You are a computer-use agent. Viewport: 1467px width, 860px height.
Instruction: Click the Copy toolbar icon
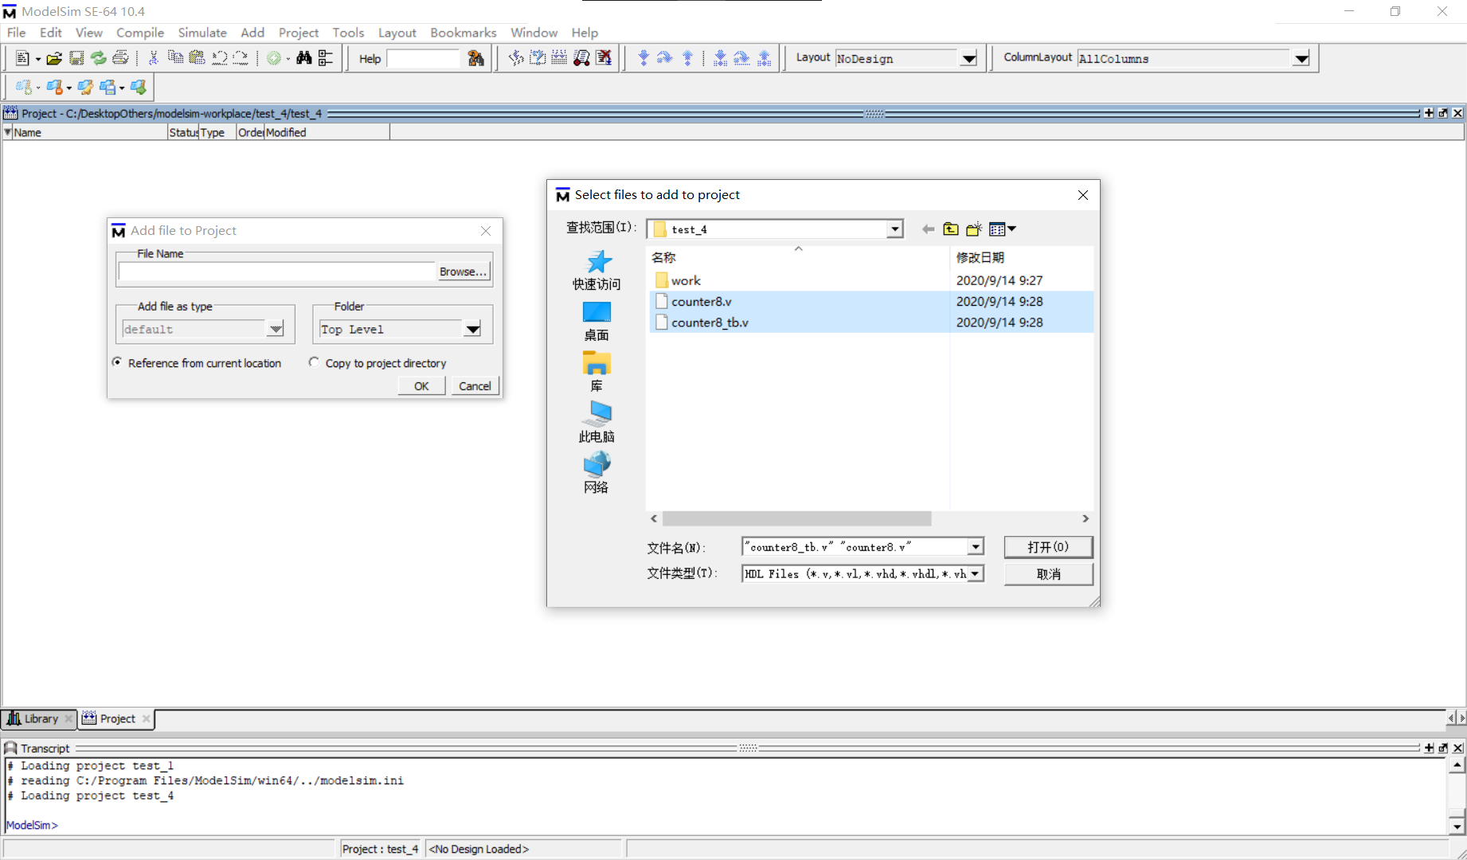click(175, 58)
